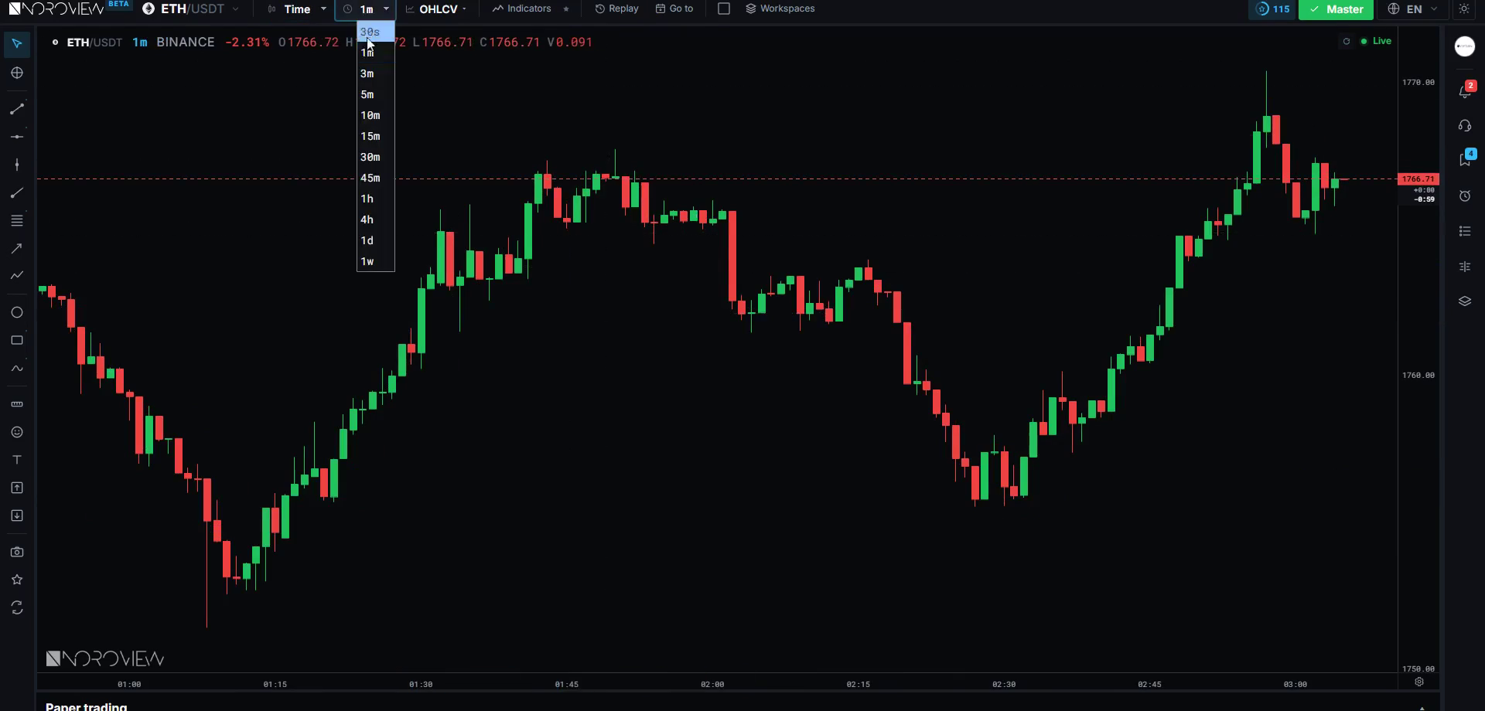Viewport: 1485px width, 711px height.
Task: Choose the 1w interval option
Action: 376,261
